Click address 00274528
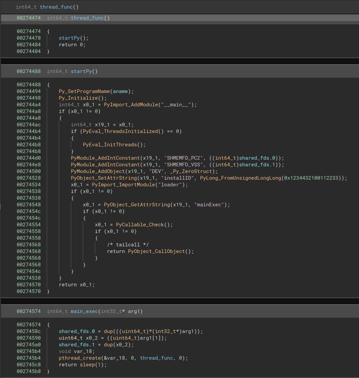The height and width of the screenshot is (378, 359). (29, 178)
